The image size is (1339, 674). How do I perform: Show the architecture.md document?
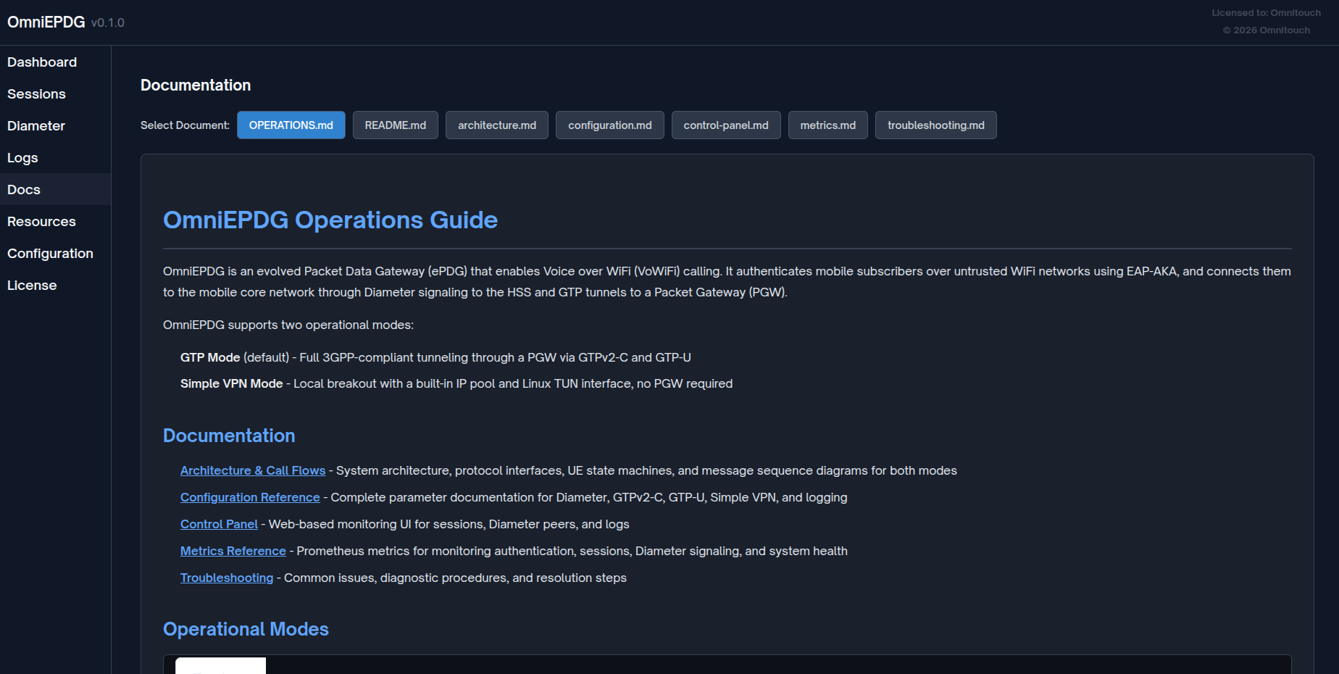[x=496, y=125]
